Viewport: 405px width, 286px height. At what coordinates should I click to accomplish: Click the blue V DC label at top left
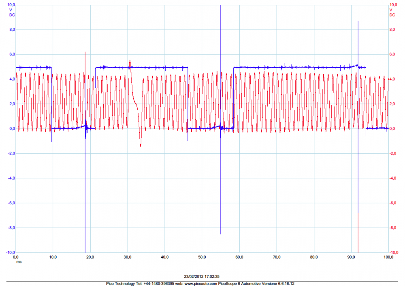(x=11, y=12)
